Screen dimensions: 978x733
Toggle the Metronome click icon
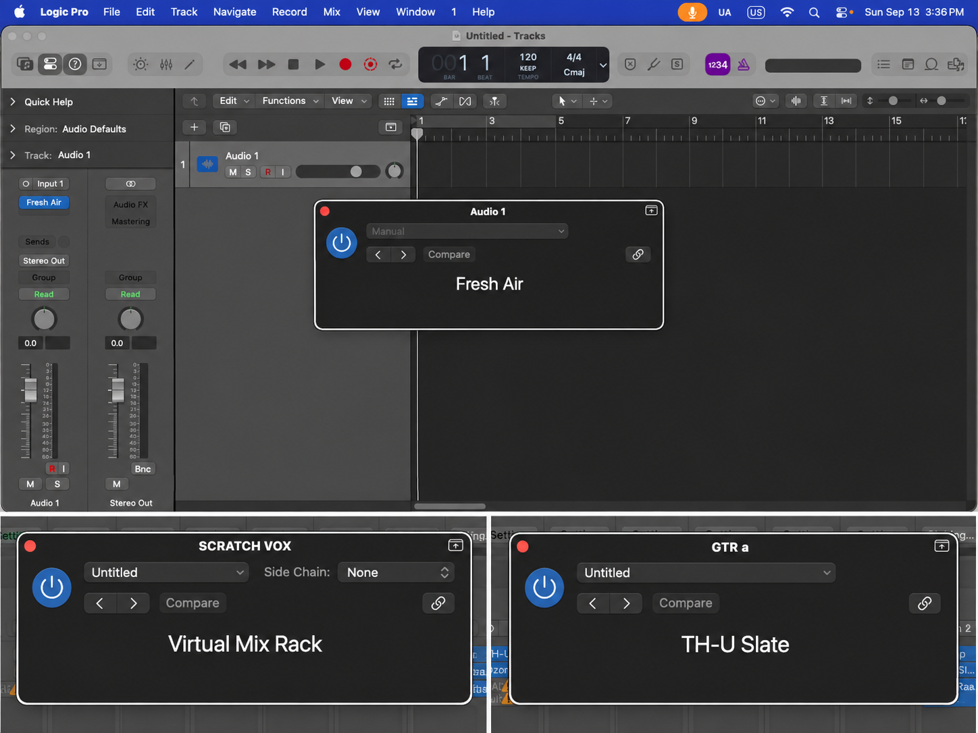744,64
